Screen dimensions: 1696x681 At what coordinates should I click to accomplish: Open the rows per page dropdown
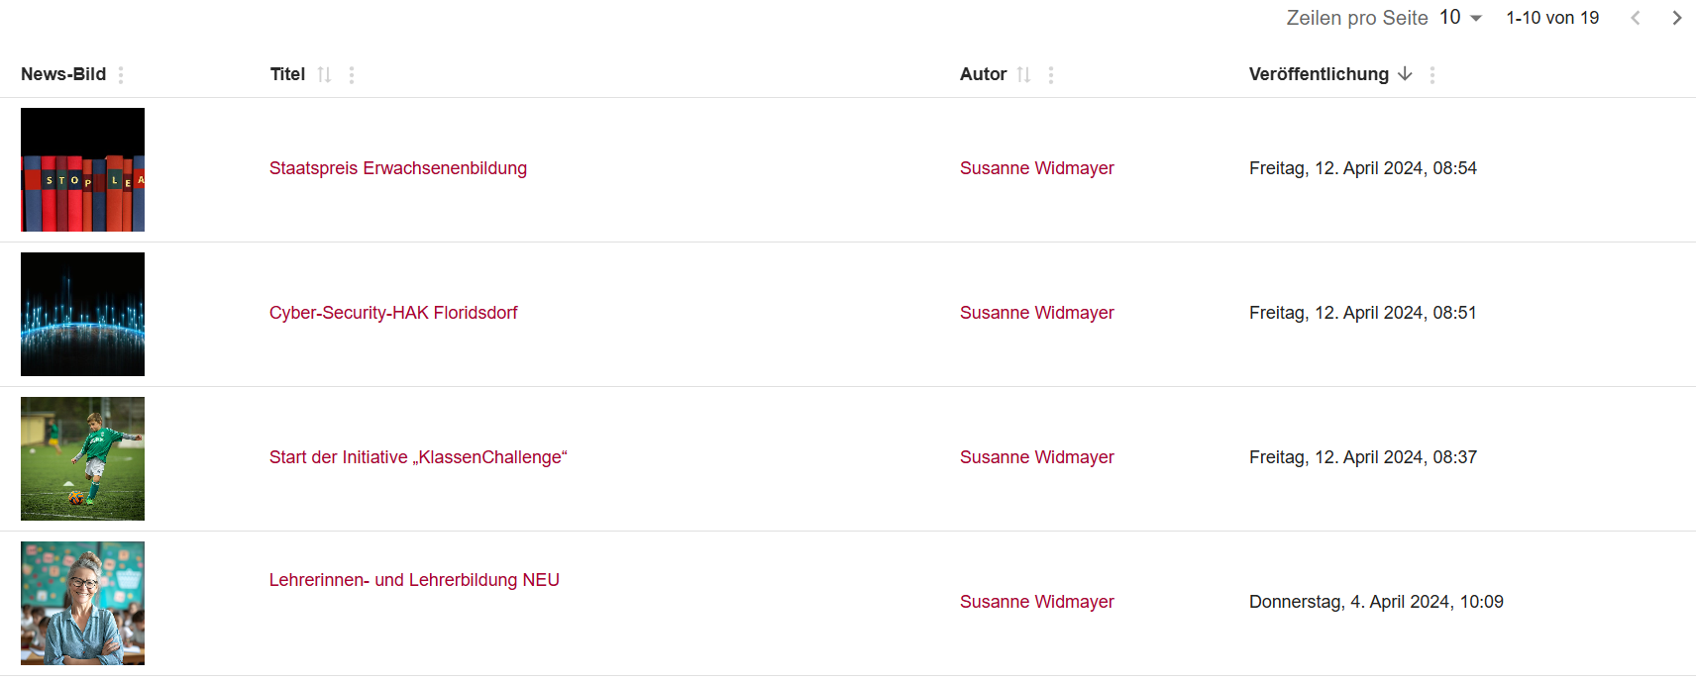click(1461, 18)
